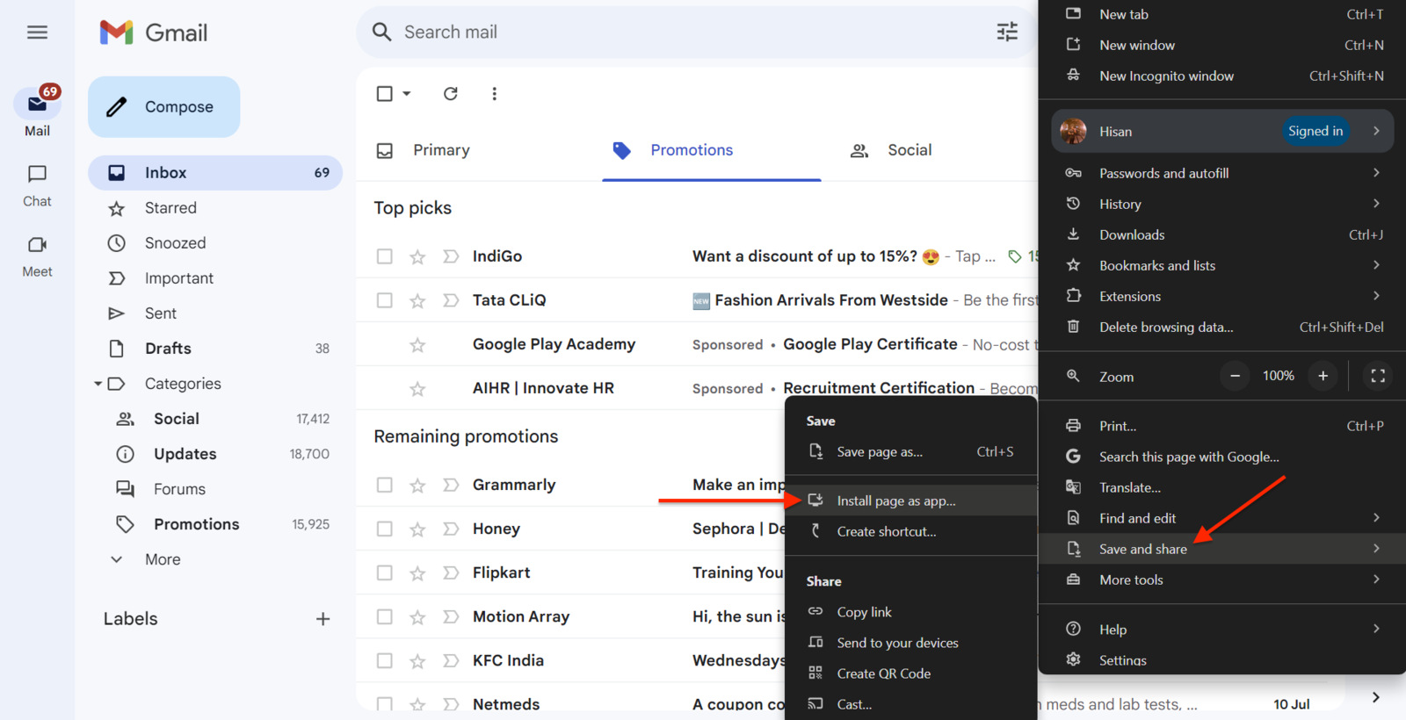Click the refresh mail icon
Image resolution: width=1406 pixels, height=720 pixels.
(x=450, y=94)
